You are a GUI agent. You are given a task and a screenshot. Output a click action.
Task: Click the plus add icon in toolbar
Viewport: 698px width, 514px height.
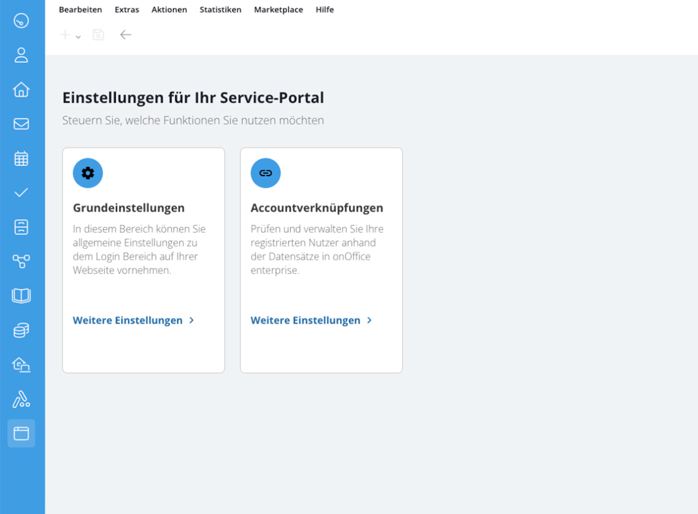(65, 35)
